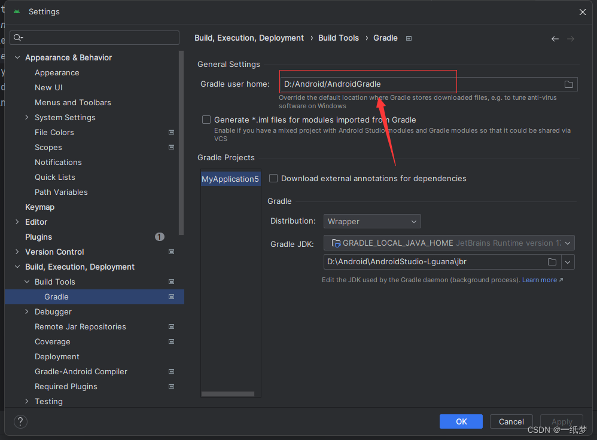Screen dimensions: 597x440
Task: Click the project-level icon beside Remote Jar Repositories
Action: 171,326
